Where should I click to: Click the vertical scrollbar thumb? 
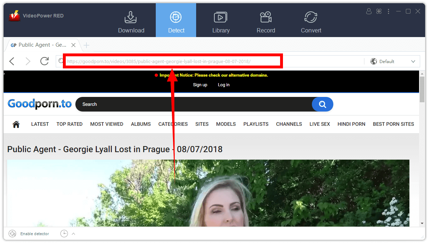pos(422,89)
